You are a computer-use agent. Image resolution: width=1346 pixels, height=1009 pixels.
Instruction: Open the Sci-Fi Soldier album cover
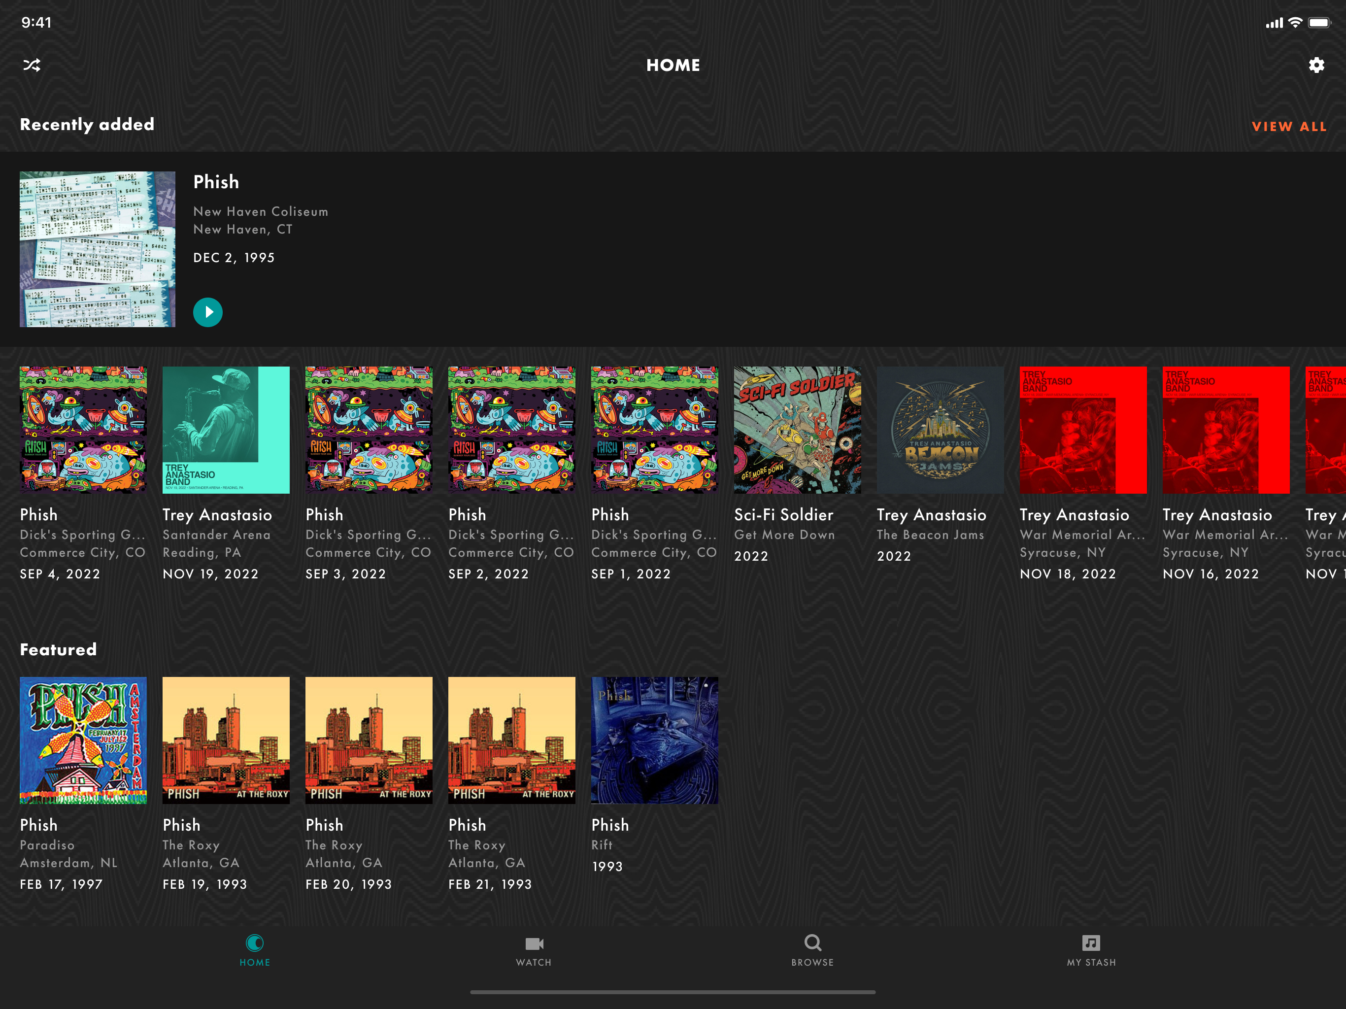click(797, 430)
